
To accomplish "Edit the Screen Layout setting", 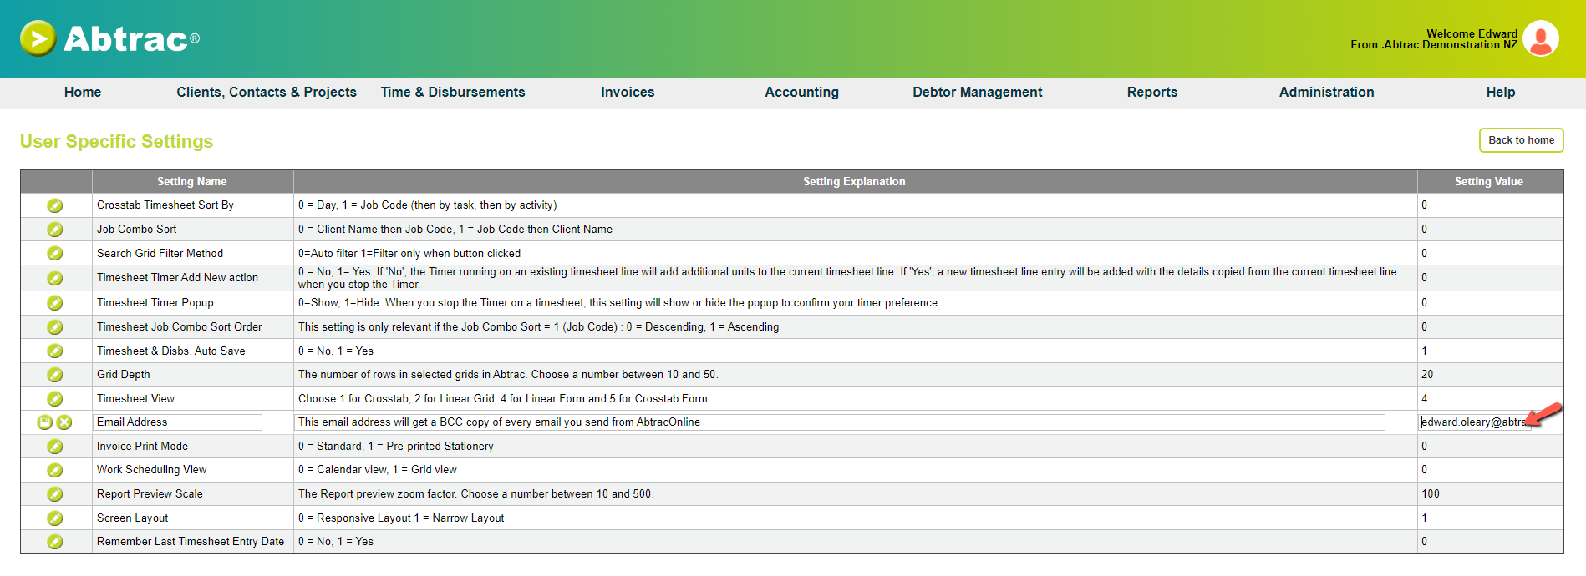I will coord(55,518).
